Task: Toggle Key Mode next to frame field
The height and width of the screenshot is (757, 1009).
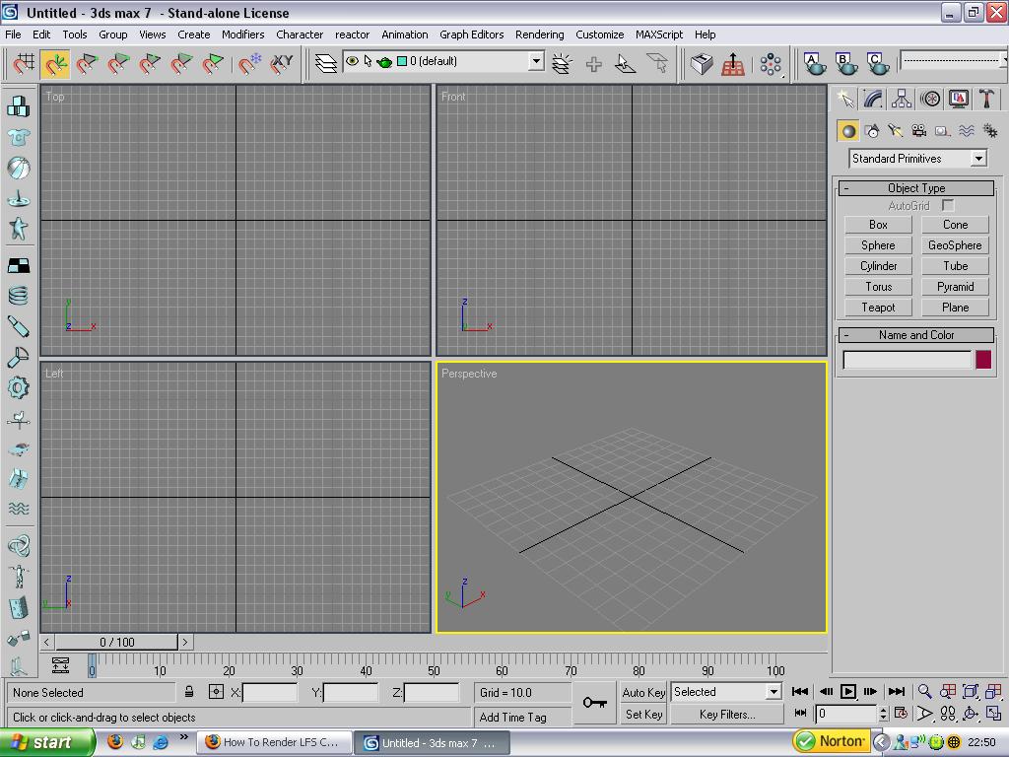Action: pos(800,713)
